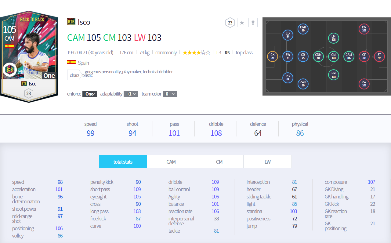Click the BTB season badge beside Isco
The image size is (391, 243).
[71, 22]
